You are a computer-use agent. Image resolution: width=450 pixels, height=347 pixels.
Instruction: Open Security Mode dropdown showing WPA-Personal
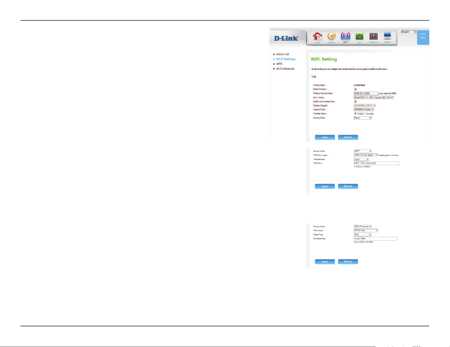pyautogui.click(x=363, y=226)
